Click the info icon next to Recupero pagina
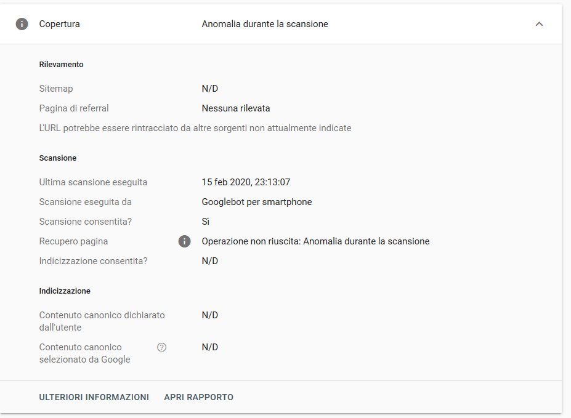 pos(184,241)
